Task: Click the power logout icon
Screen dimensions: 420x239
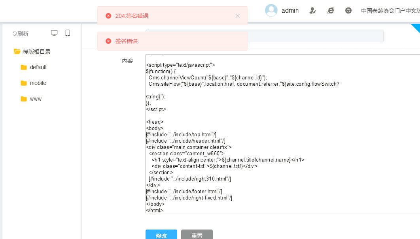Action: coord(348,10)
